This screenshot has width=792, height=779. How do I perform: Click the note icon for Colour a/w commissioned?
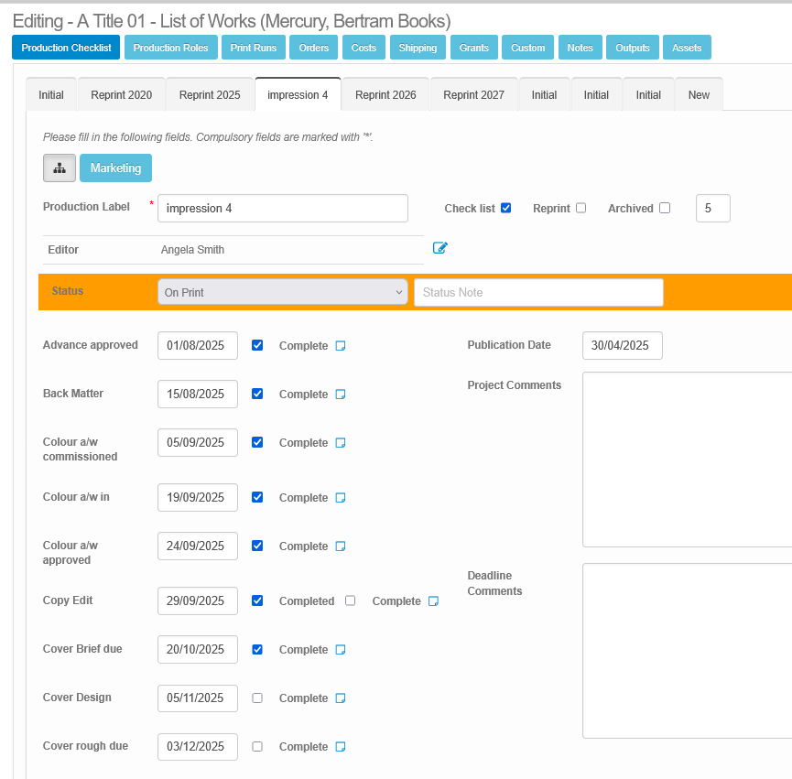(x=340, y=442)
